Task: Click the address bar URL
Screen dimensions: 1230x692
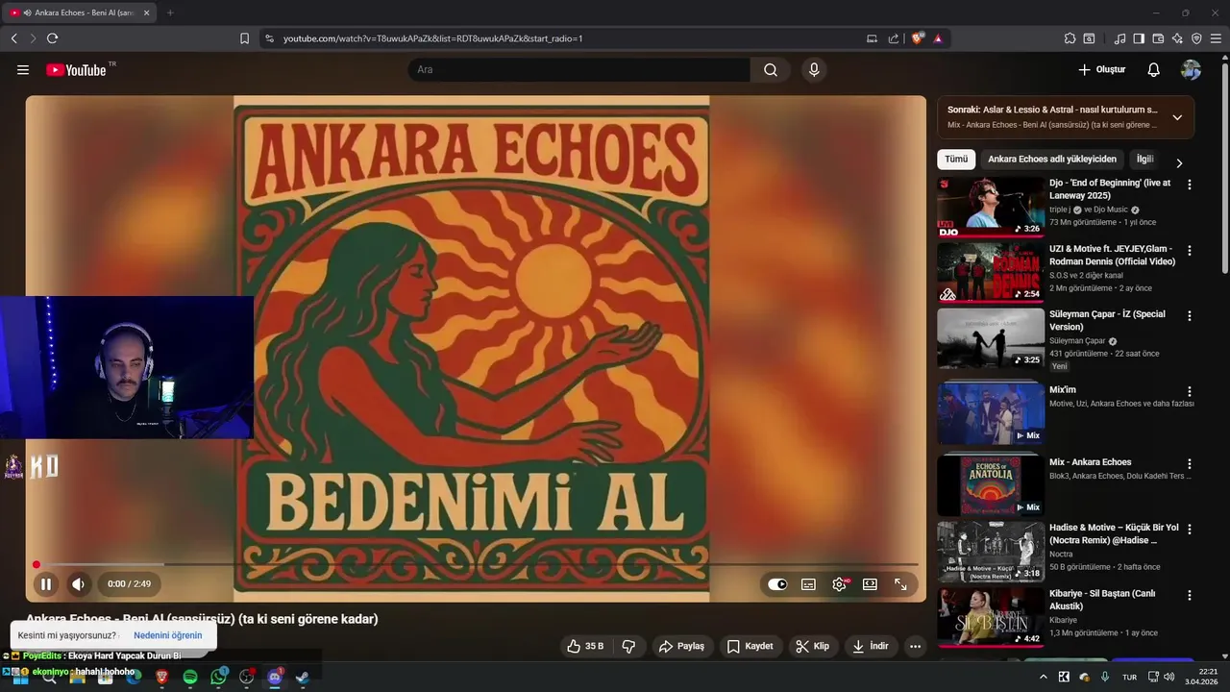Action: (x=432, y=38)
